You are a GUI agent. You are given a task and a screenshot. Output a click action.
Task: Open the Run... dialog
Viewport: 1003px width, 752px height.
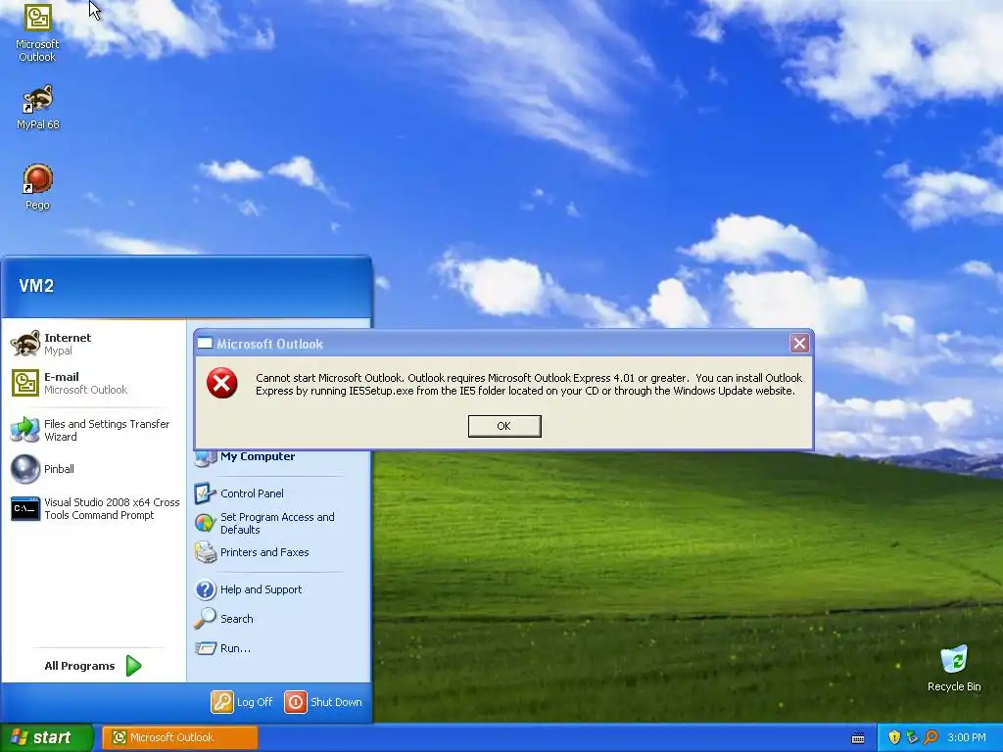pyautogui.click(x=235, y=648)
